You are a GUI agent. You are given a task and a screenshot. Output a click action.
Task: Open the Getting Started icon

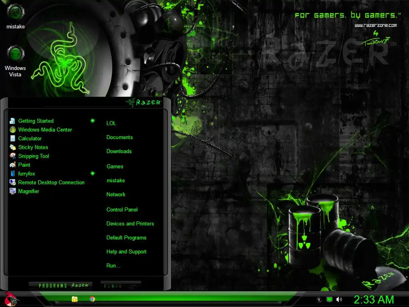(12, 121)
